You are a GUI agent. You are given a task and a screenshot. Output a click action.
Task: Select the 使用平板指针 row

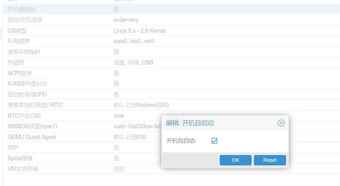tap(172, 52)
